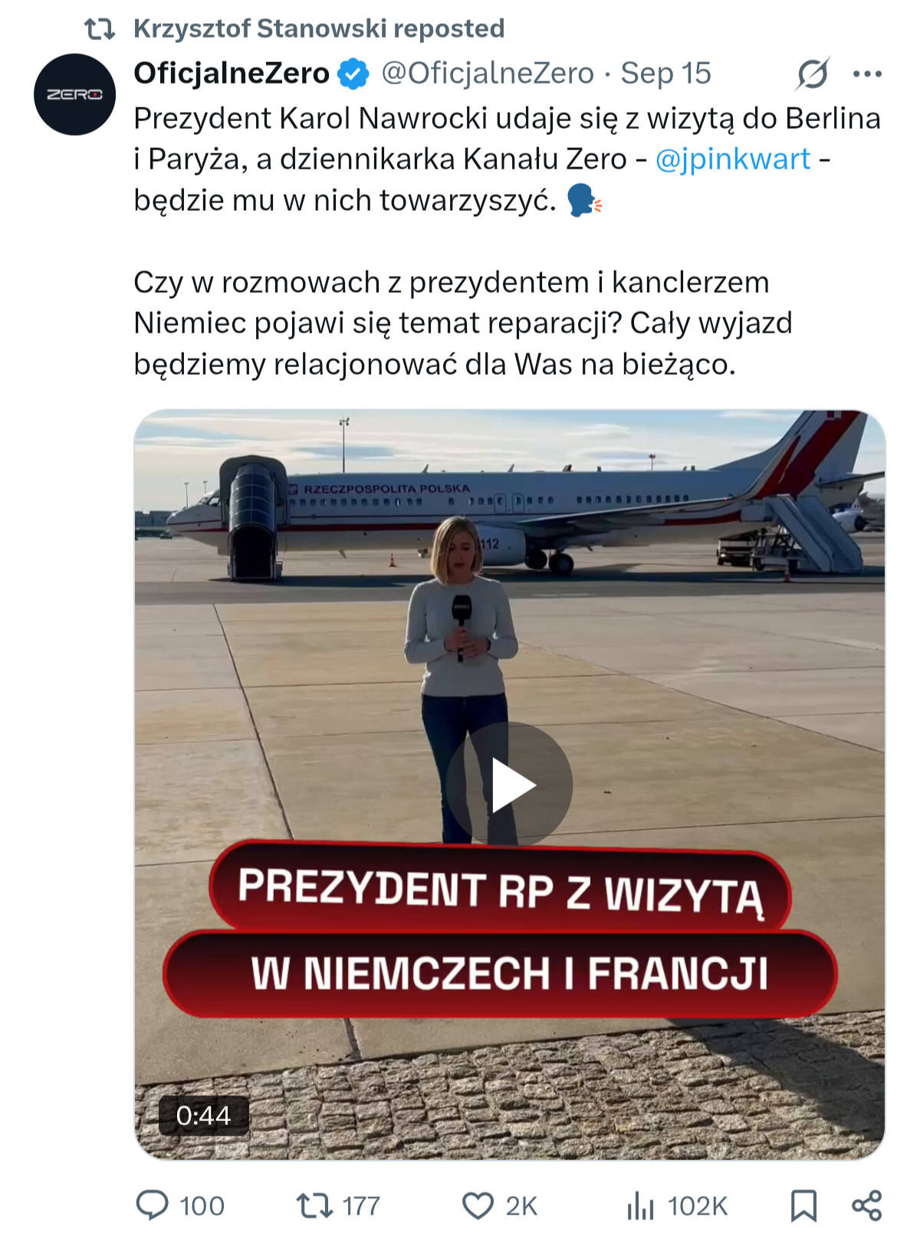Click the @OficjalneZero handle
This screenshot has width=920, height=1239.
coord(488,74)
